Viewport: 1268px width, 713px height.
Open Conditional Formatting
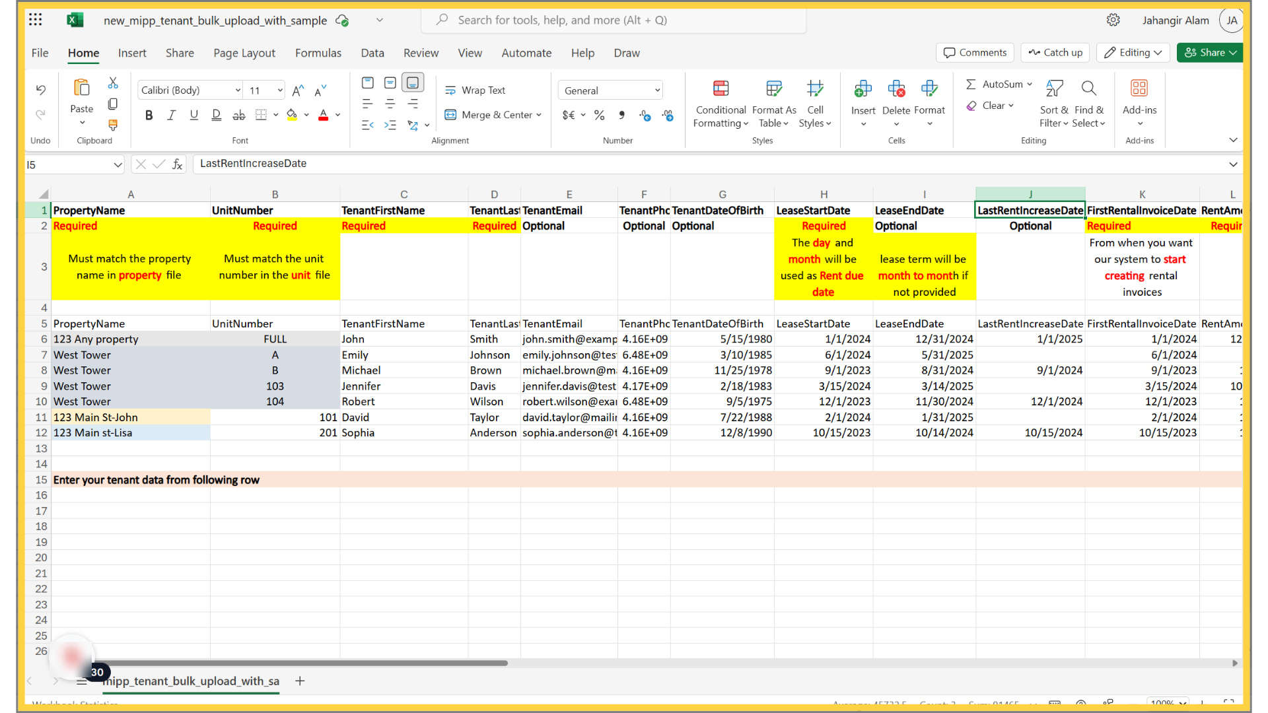(x=721, y=104)
